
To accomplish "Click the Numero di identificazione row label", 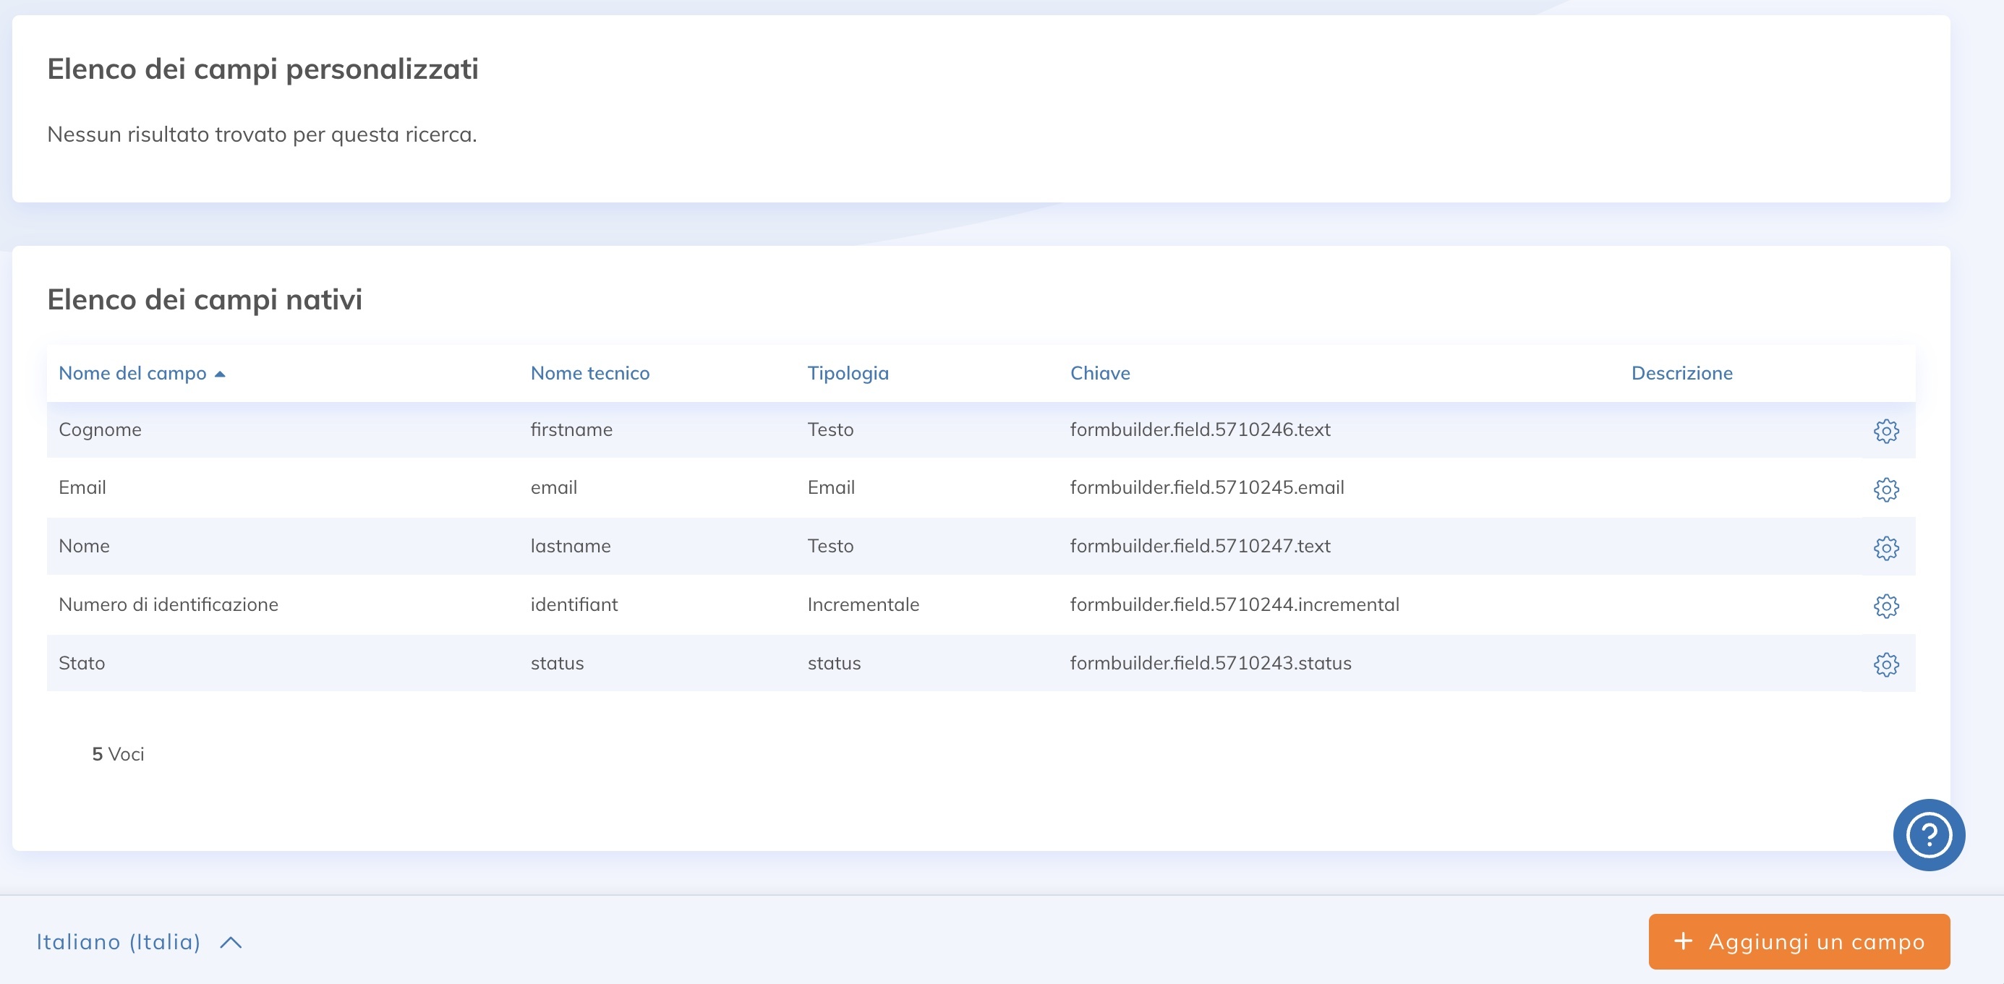I will click(168, 605).
